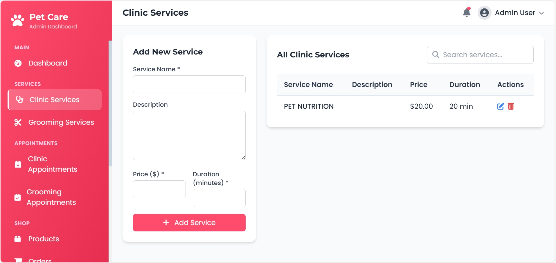556x263 pixels.
Task: Click the Dashboard gauge icon
Action: [x=18, y=63]
